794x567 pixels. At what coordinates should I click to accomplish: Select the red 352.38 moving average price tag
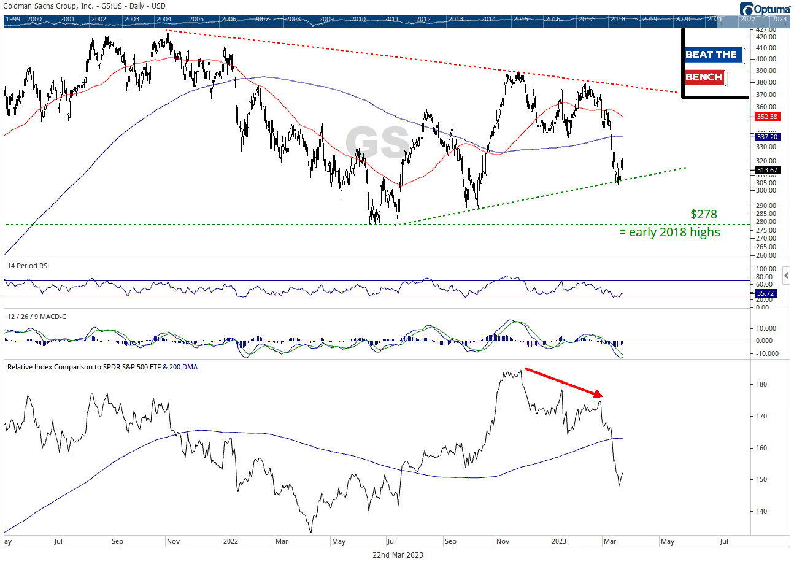768,117
